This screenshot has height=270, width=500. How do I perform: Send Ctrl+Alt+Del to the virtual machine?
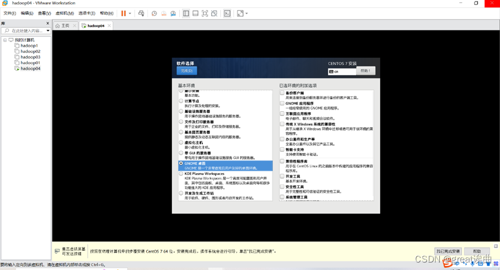pos(141,13)
